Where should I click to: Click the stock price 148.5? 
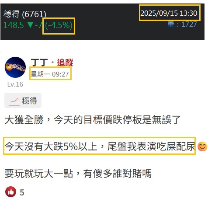pyautogui.click(x=14, y=25)
